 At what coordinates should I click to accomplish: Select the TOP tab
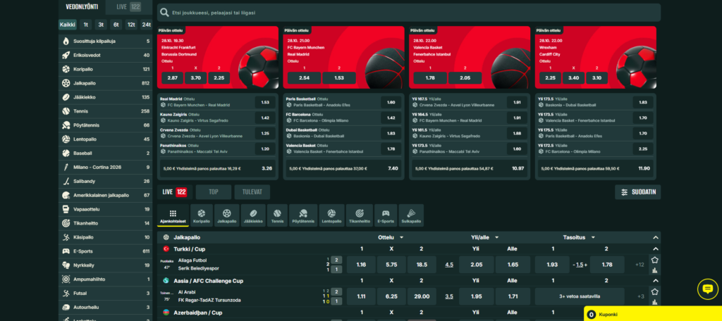point(214,192)
